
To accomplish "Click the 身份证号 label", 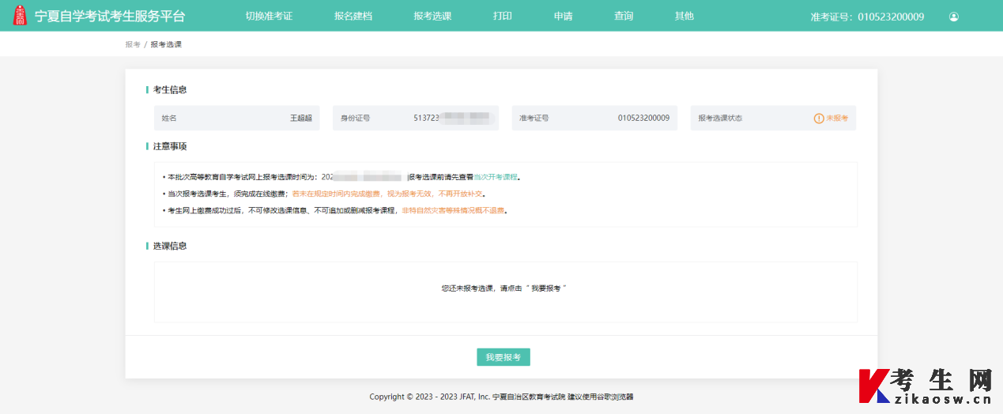I will (356, 119).
